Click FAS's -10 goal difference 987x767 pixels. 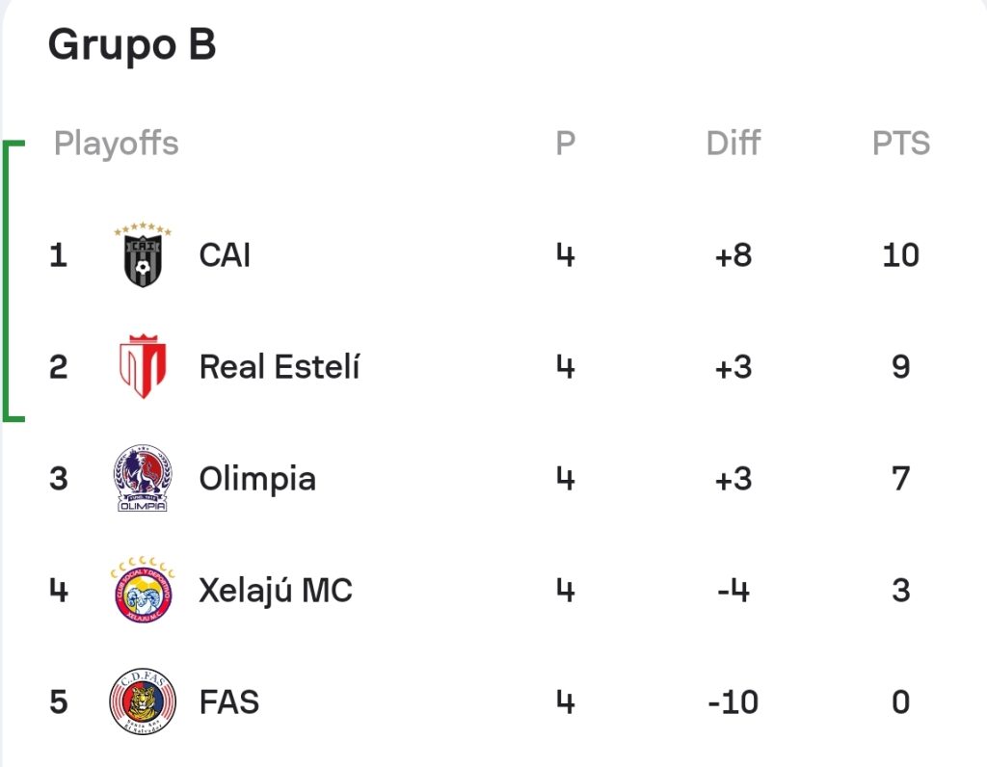[x=734, y=702]
